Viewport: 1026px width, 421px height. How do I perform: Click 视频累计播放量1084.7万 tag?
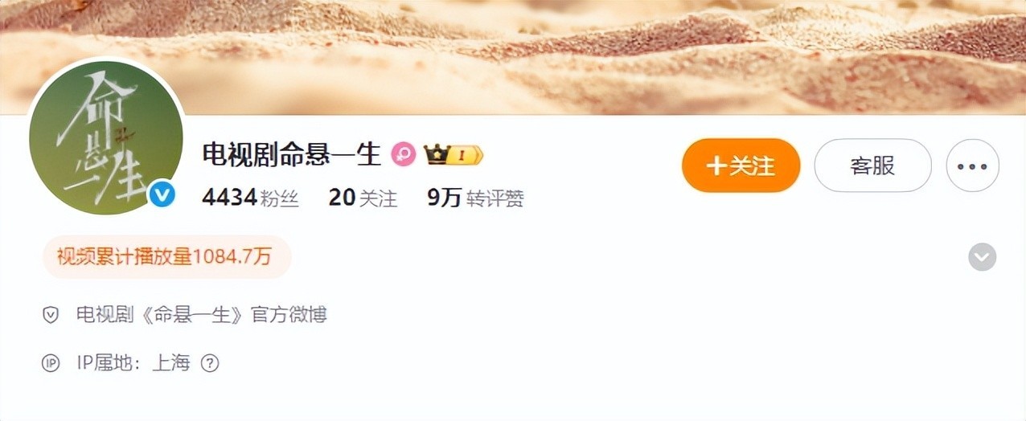[166, 257]
